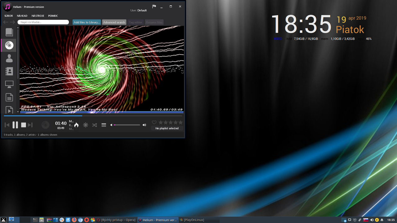The height and width of the screenshot is (223, 397).
Task: Launch Chromium from the taskbar
Action: [x=80, y=220]
